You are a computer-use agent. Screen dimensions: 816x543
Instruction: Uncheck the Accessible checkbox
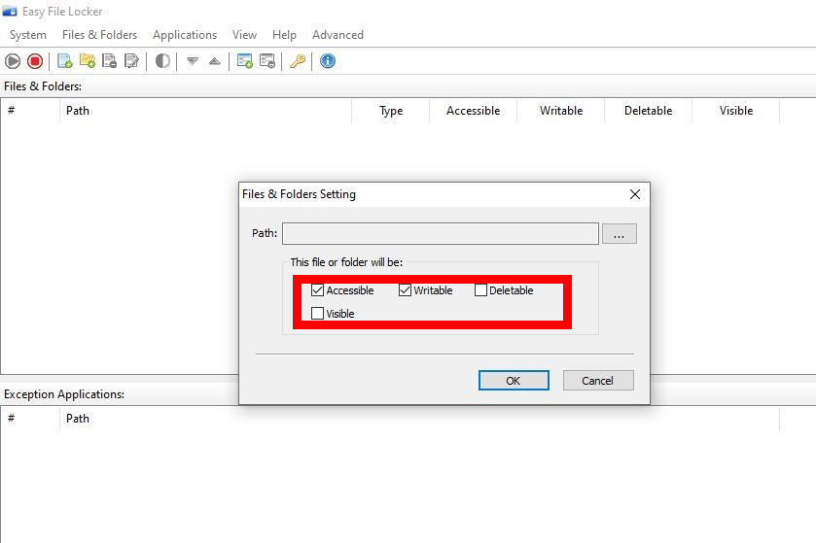[x=317, y=289]
